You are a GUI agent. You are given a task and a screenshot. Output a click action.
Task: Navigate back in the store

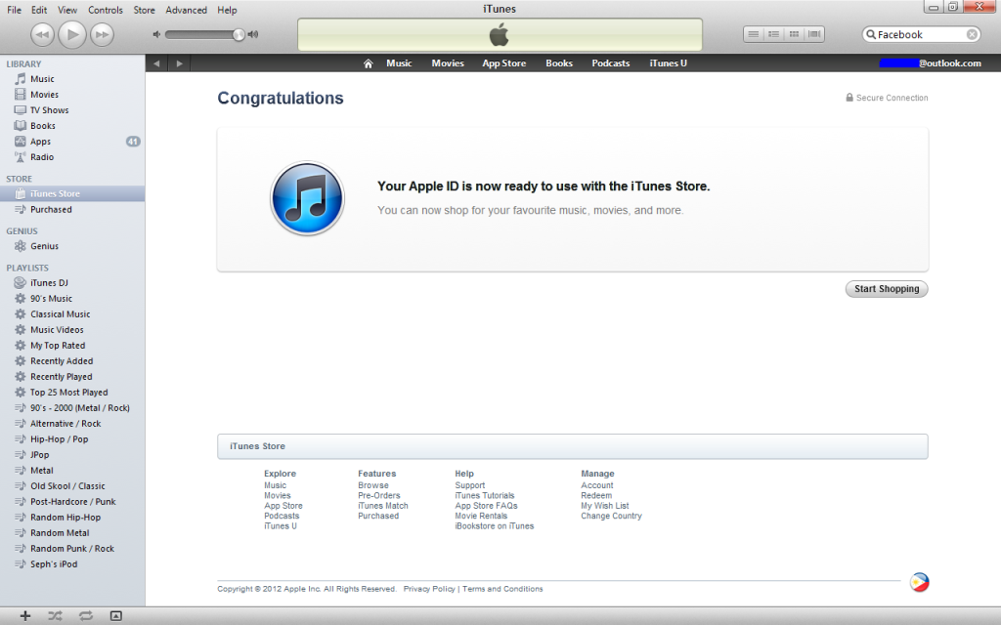[156, 63]
